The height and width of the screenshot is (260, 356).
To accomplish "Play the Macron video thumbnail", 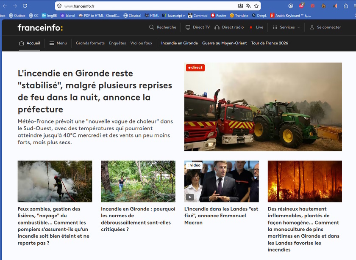I will pos(221,181).
